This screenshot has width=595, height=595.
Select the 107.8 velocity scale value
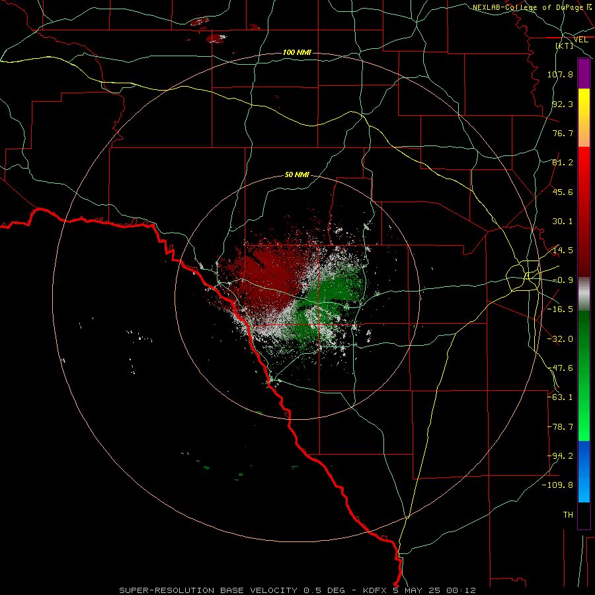click(x=560, y=74)
